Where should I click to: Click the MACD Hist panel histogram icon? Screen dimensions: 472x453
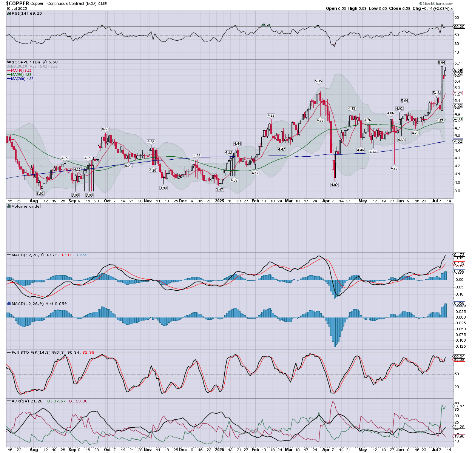pos(9,304)
